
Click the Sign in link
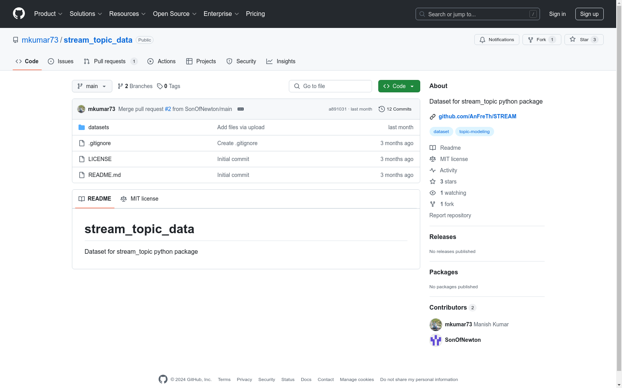pos(557,14)
